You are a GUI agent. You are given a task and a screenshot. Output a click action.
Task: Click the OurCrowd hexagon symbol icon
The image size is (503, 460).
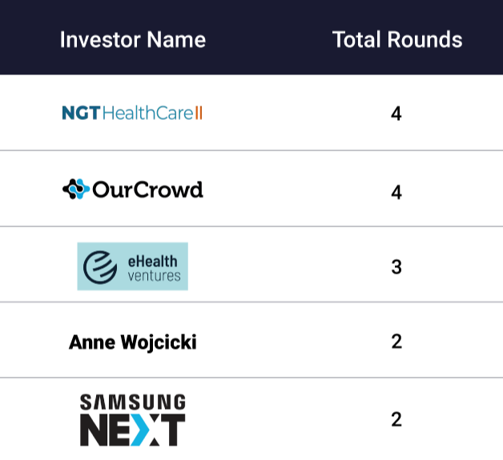(x=74, y=189)
